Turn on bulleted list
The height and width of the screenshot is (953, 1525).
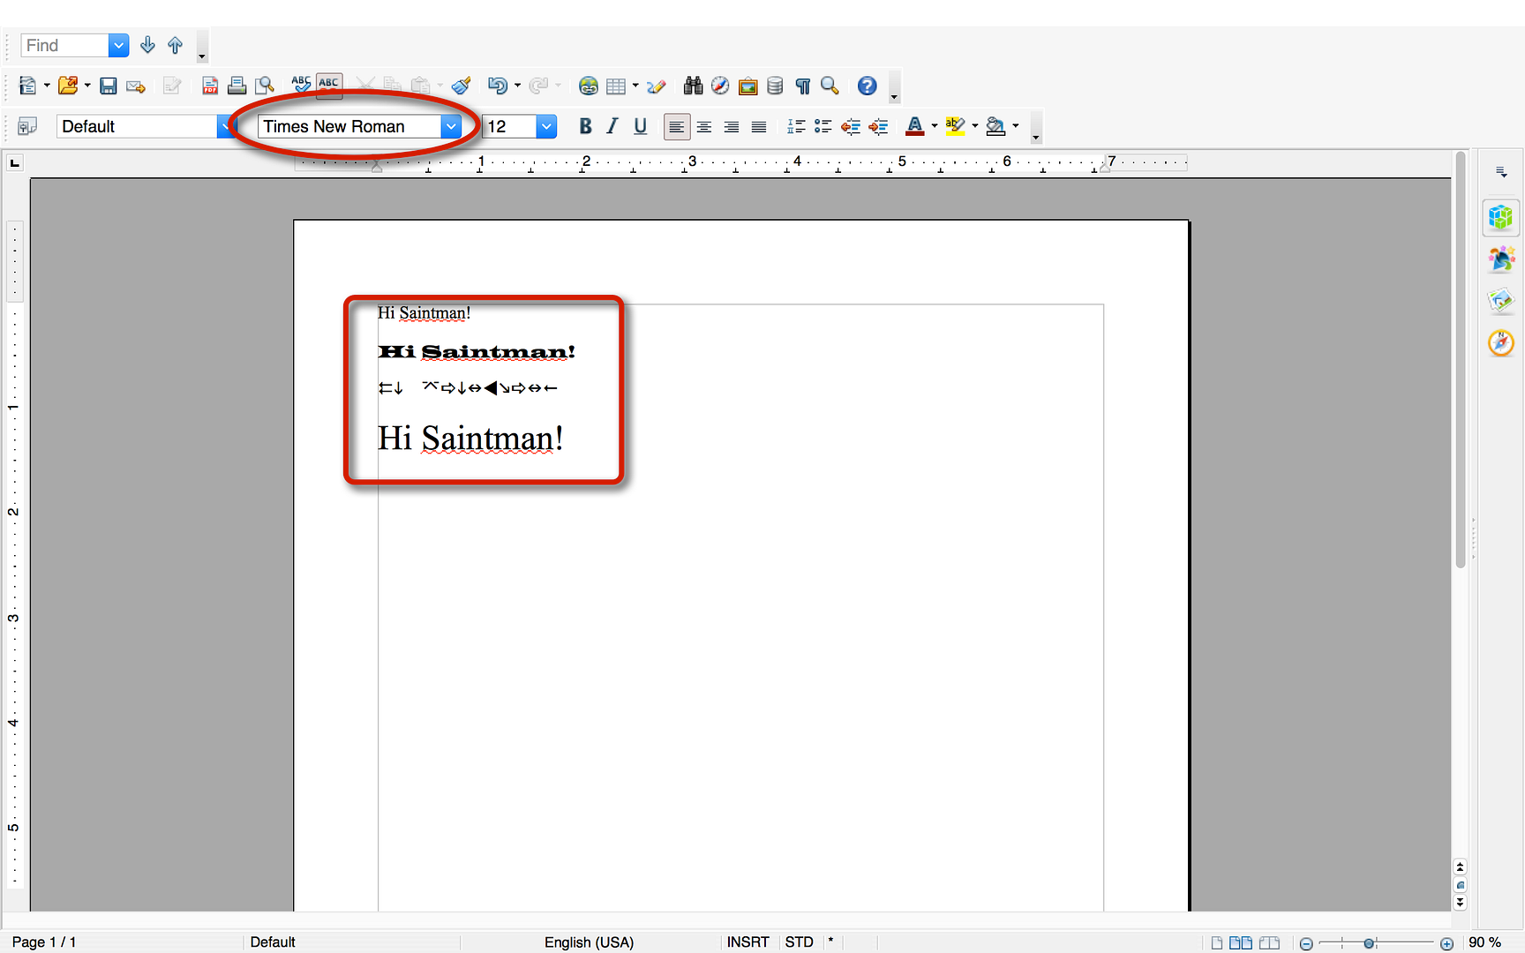[823, 126]
